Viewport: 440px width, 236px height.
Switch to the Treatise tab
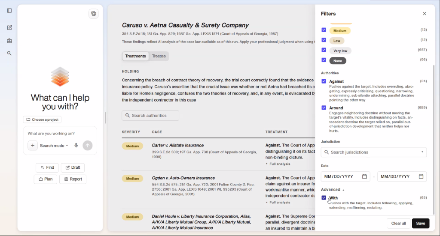coord(159,56)
